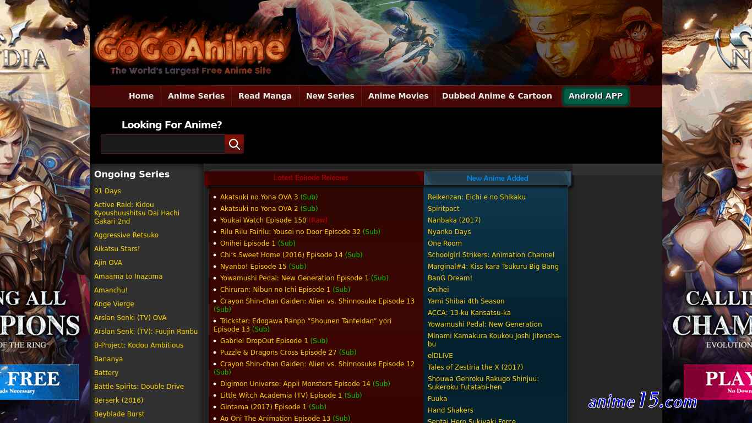Open Amaama to Inazuma ongoing series
The width and height of the screenshot is (752, 423).
(128, 276)
